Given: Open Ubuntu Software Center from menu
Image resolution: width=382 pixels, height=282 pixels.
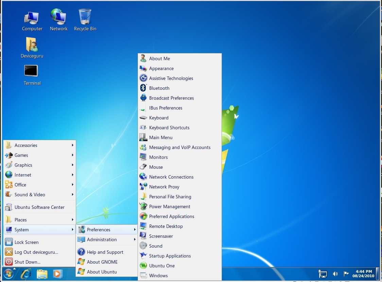Looking at the screenshot, I should pos(40,207).
